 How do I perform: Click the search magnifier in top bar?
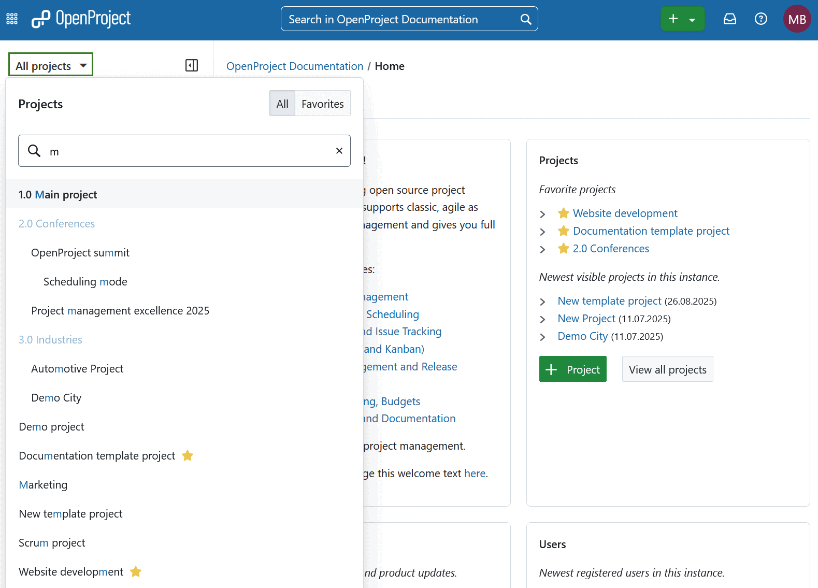(525, 19)
